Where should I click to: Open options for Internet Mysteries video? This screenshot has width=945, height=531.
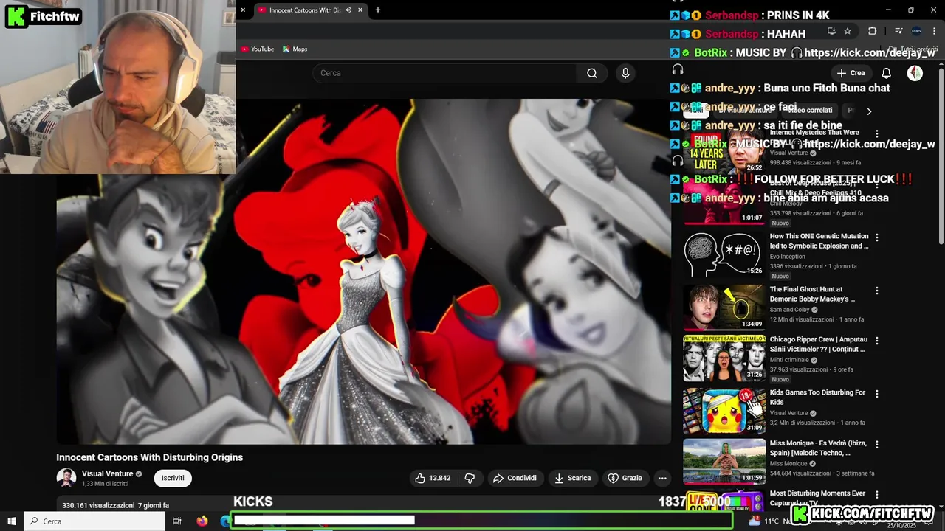click(x=877, y=134)
